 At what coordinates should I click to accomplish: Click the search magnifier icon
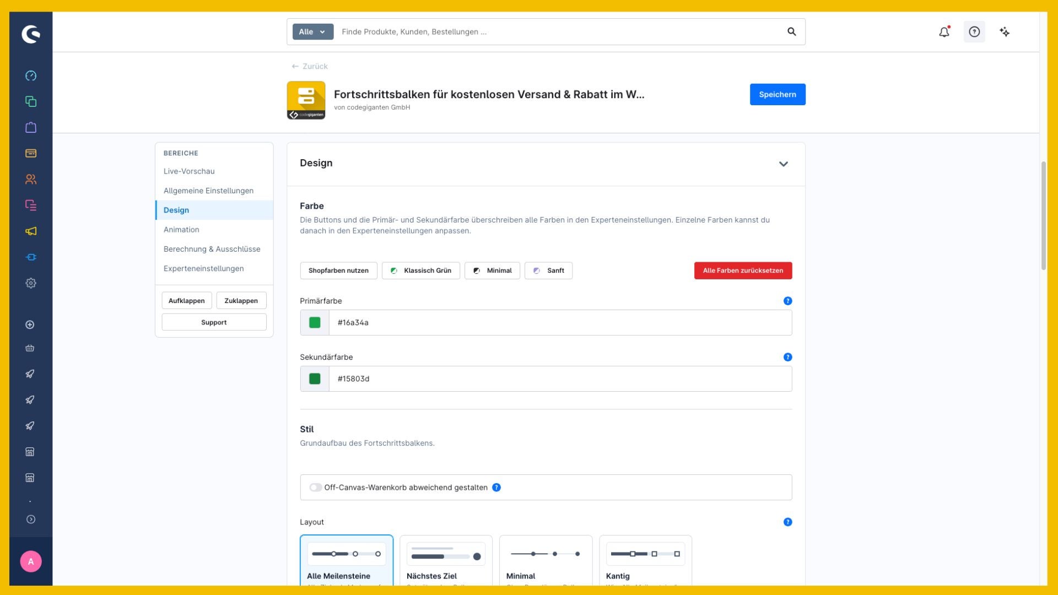(x=791, y=32)
